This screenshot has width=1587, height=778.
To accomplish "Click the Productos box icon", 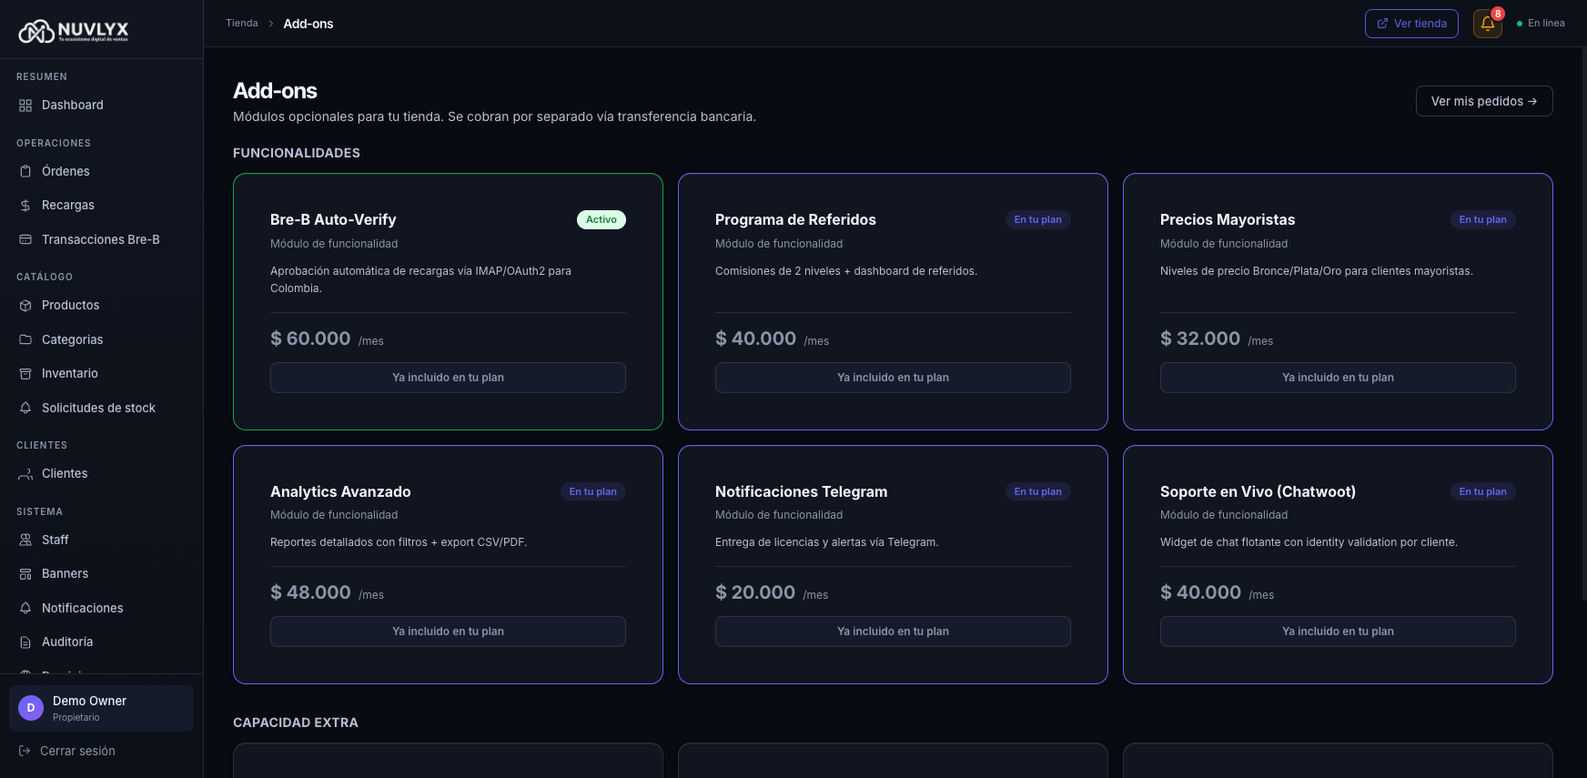I will coord(25,306).
